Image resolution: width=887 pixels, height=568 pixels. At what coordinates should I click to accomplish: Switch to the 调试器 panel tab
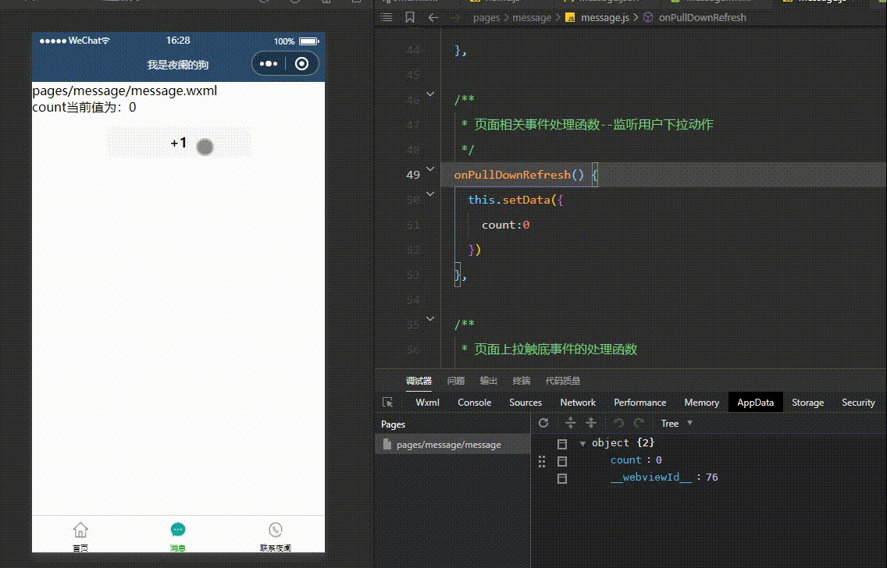pyautogui.click(x=419, y=381)
